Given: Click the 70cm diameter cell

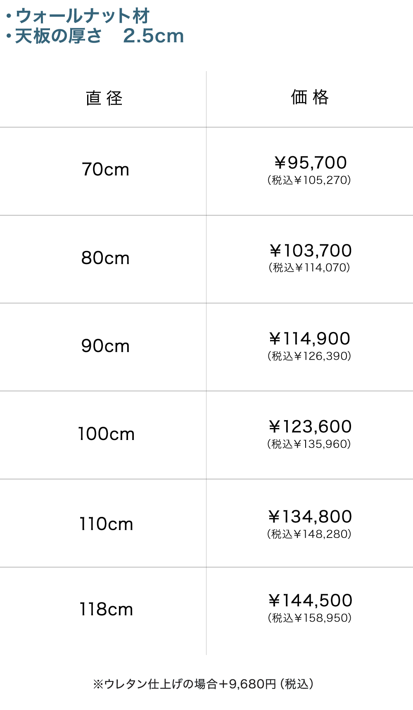Looking at the screenshot, I should pos(106,170).
